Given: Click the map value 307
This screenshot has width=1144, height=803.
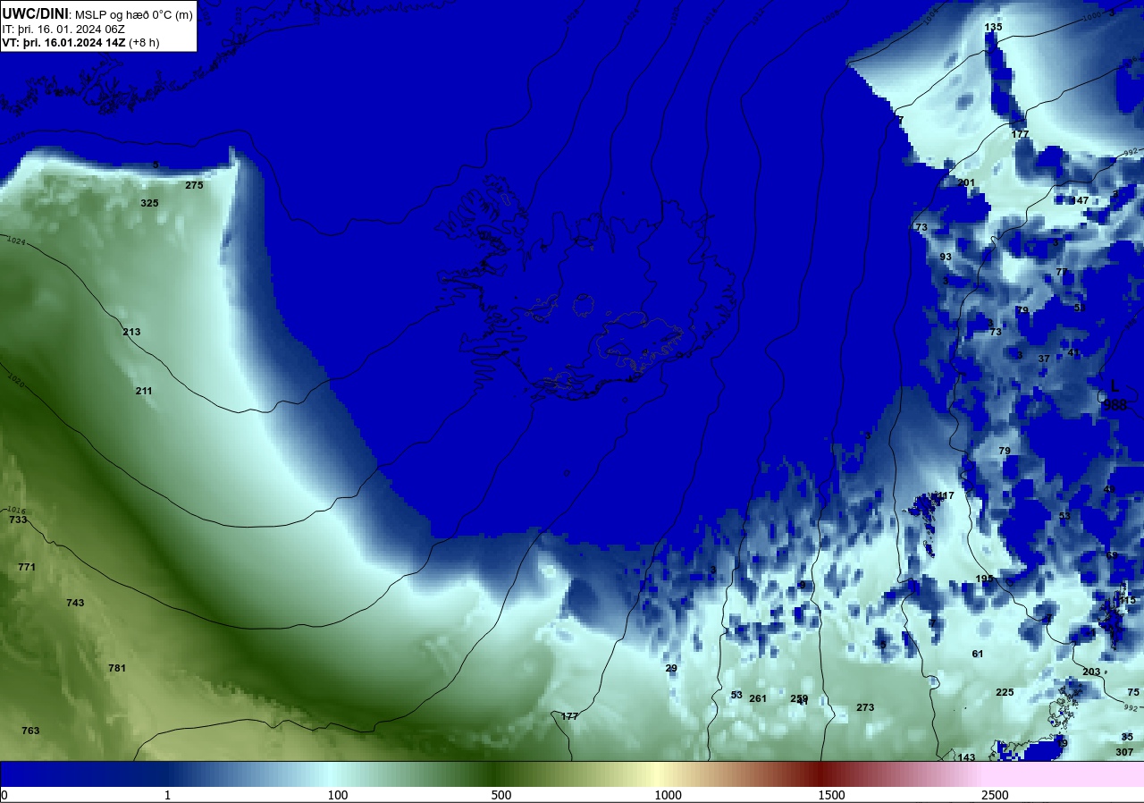Looking at the screenshot, I should 1124,752.
